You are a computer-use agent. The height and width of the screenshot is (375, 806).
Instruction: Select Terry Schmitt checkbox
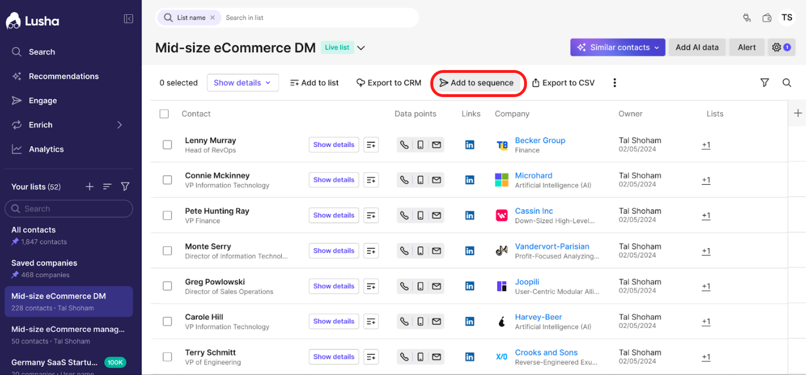coord(167,357)
